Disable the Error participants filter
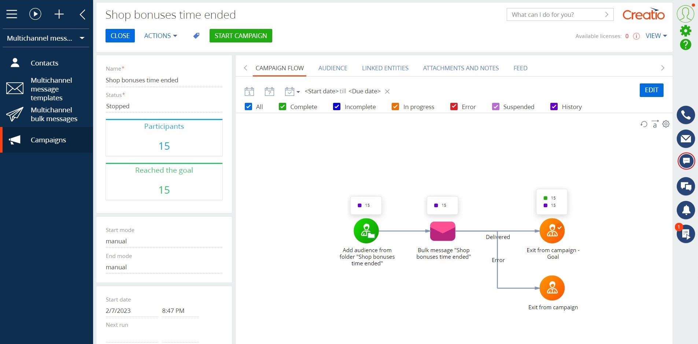The width and height of the screenshot is (698, 344). tap(454, 106)
